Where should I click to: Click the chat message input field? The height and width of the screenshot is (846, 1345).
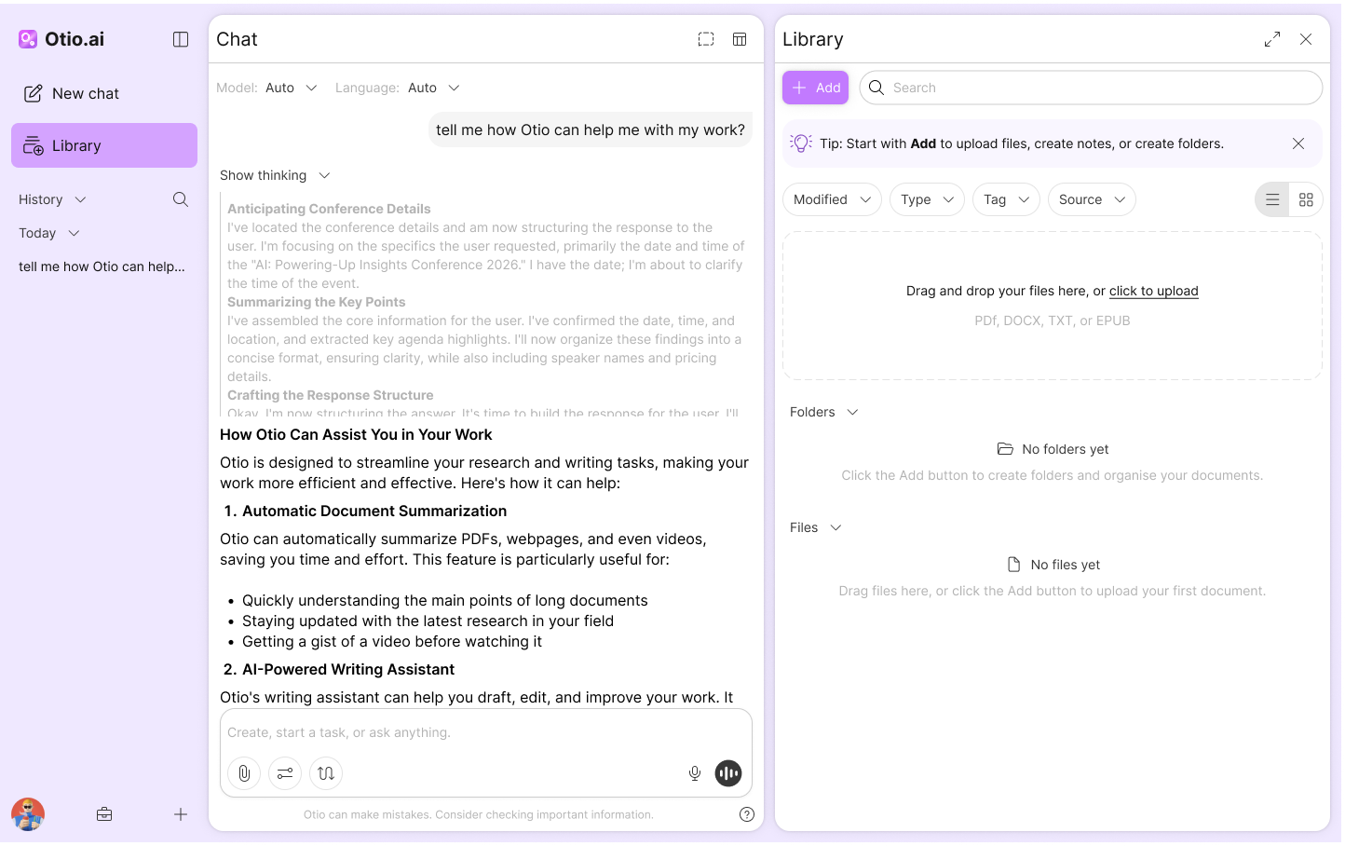(x=486, y=732)
